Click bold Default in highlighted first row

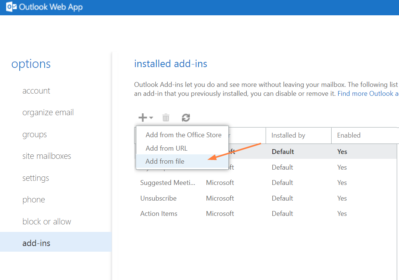tap(283, 152)
